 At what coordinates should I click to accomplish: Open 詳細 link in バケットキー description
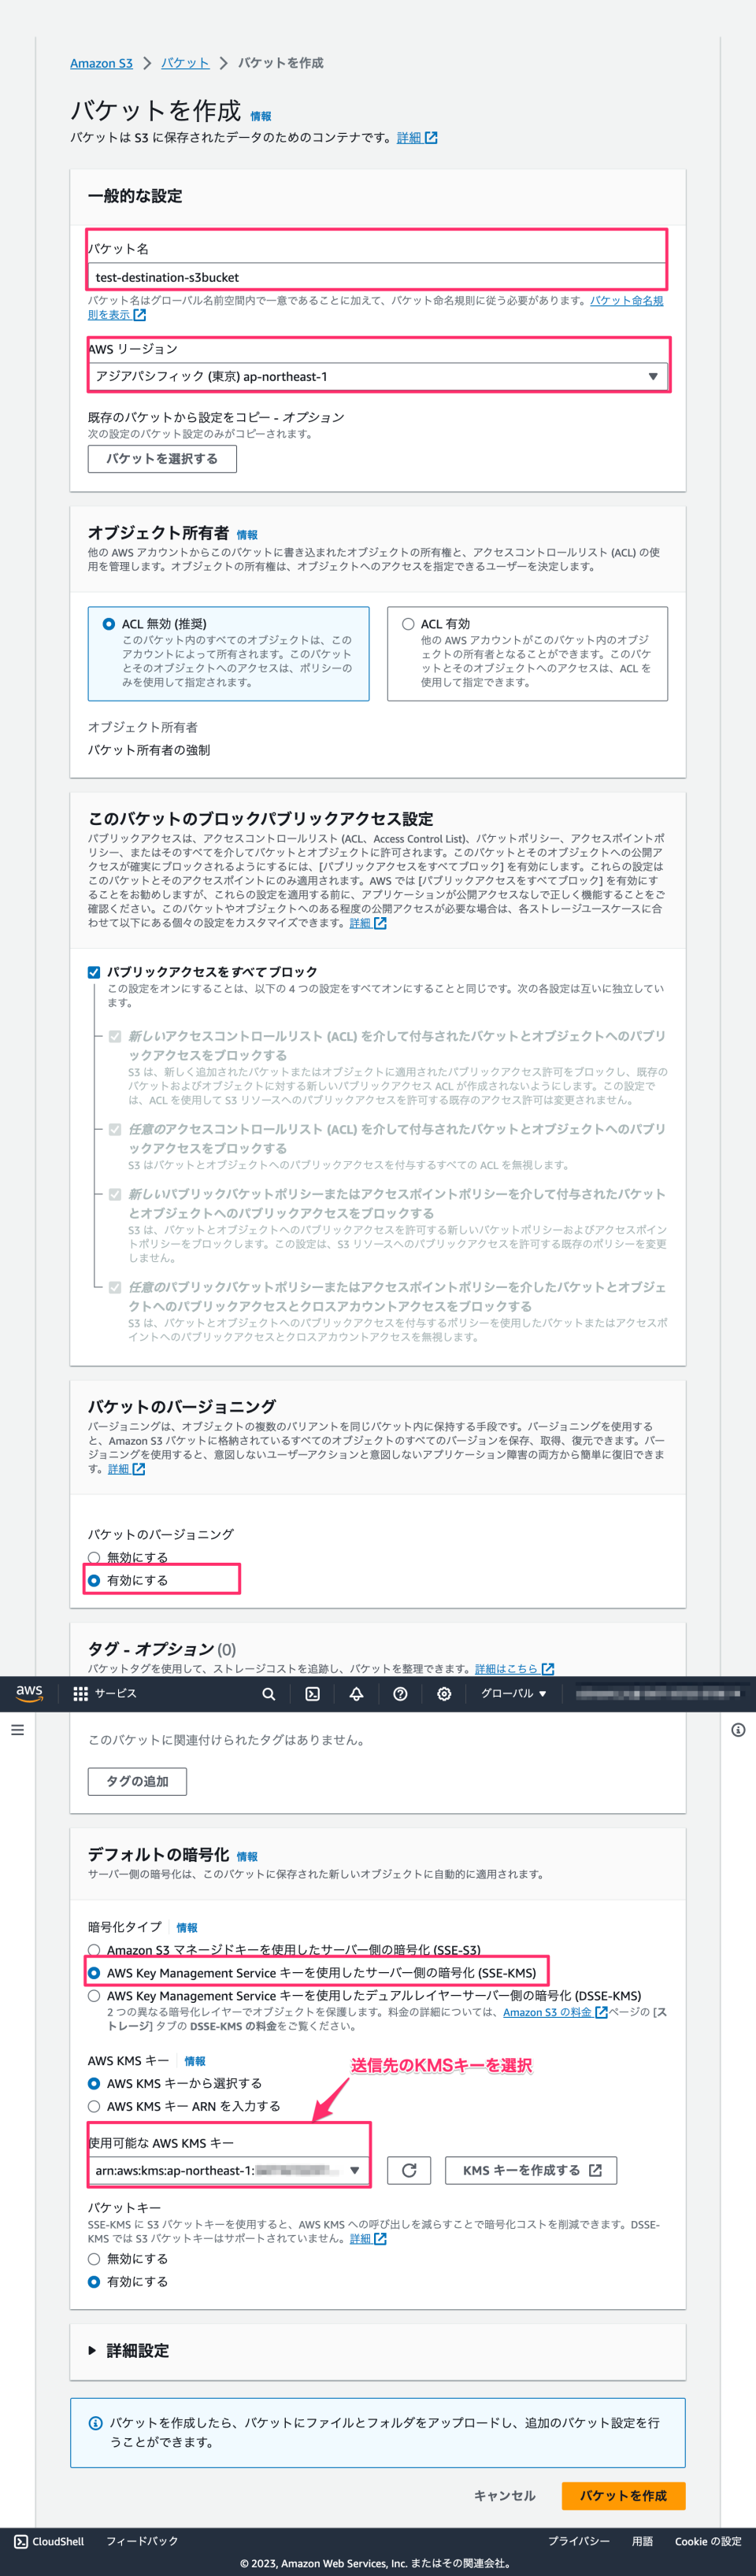(367, 2239)
